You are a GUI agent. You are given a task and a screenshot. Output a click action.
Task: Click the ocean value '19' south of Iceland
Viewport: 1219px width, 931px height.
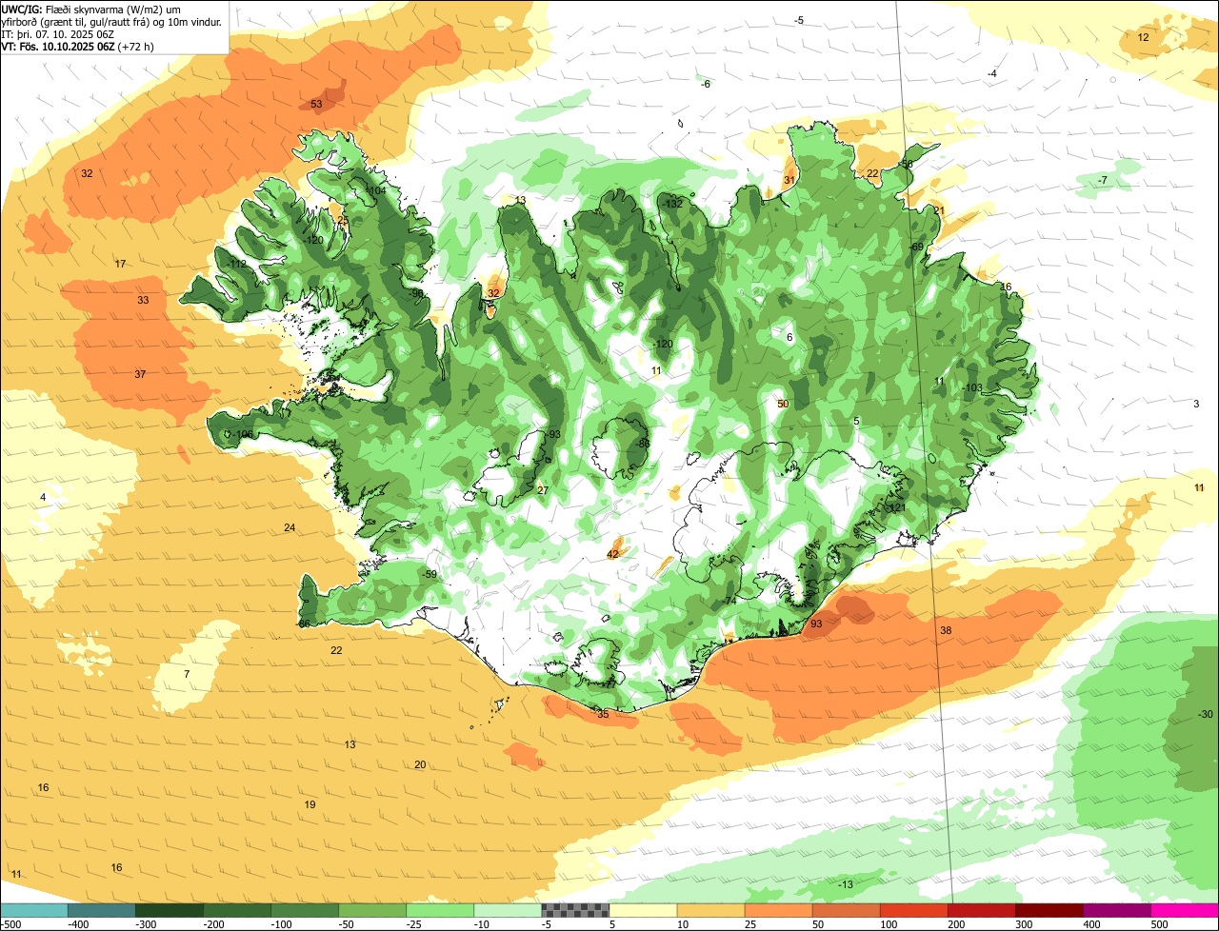point(310,804)
